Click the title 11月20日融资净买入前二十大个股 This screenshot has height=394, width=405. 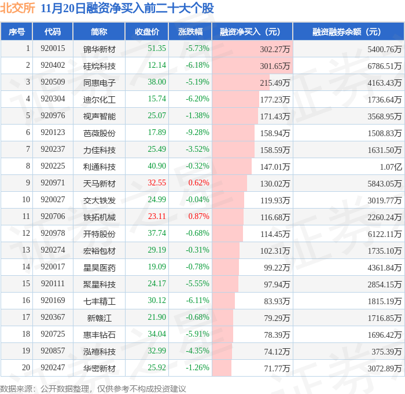[x=127, y=8]
